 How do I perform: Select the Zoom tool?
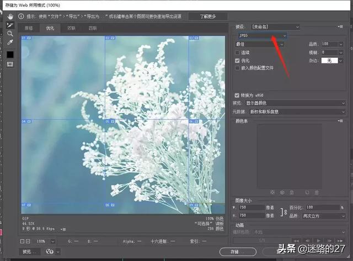pyautogui.click(x=9, y=33)
